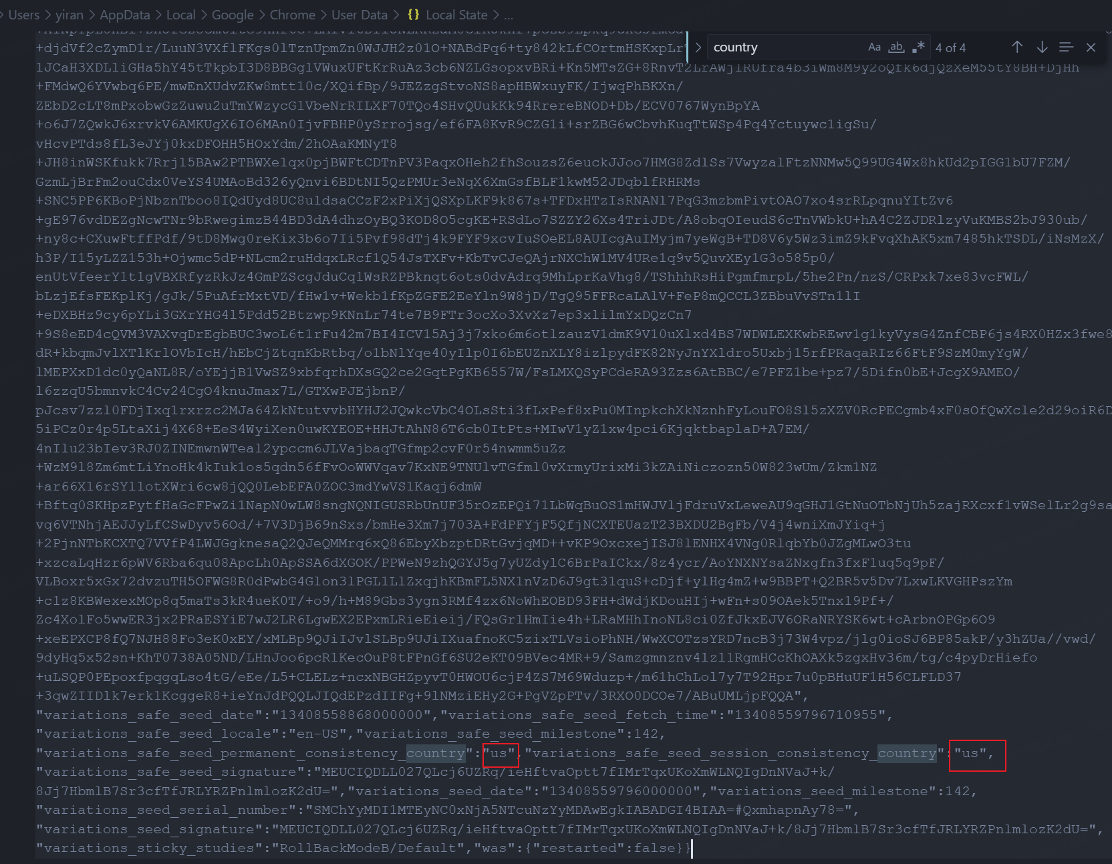Click the breadcrumb ellipsis symbol path
The height and width of the screenshot is (864, 1112).
509,15
